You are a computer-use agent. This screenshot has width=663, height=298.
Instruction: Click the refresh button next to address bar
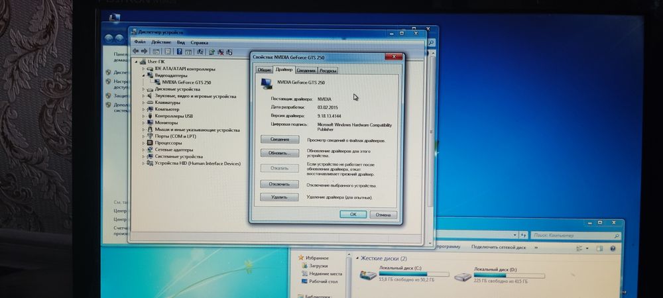(524, 235)
